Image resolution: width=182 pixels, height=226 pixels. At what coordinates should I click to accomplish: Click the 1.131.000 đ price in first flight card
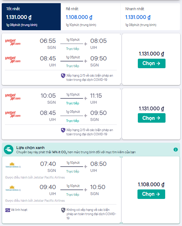click(x=151, y=54)
